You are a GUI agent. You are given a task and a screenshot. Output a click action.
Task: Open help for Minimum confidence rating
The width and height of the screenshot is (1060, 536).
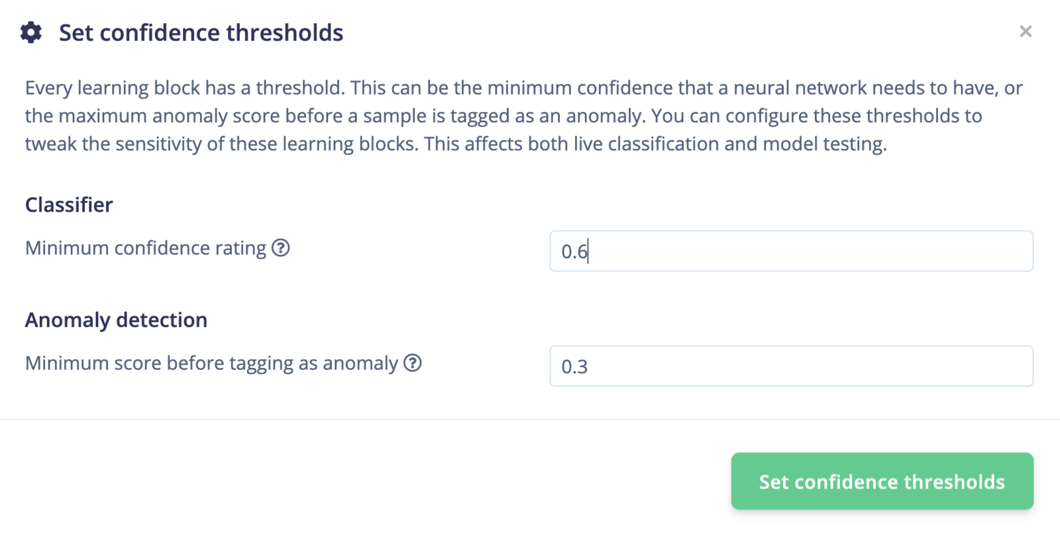281,247
